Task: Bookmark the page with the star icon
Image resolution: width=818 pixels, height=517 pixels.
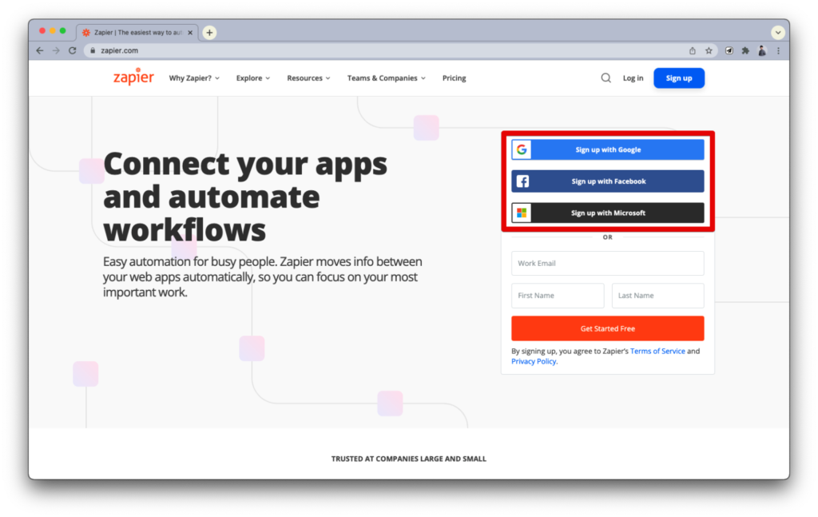Action: [709, 50]
